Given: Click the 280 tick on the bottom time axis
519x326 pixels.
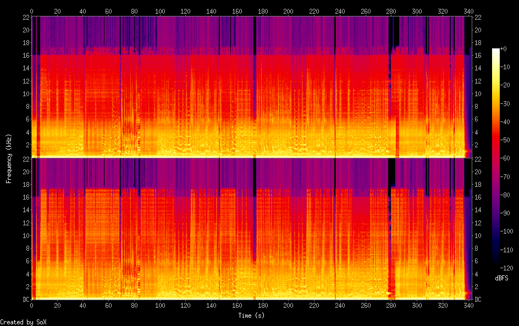Looking at the screenshot, I should (x=391, y=306).
